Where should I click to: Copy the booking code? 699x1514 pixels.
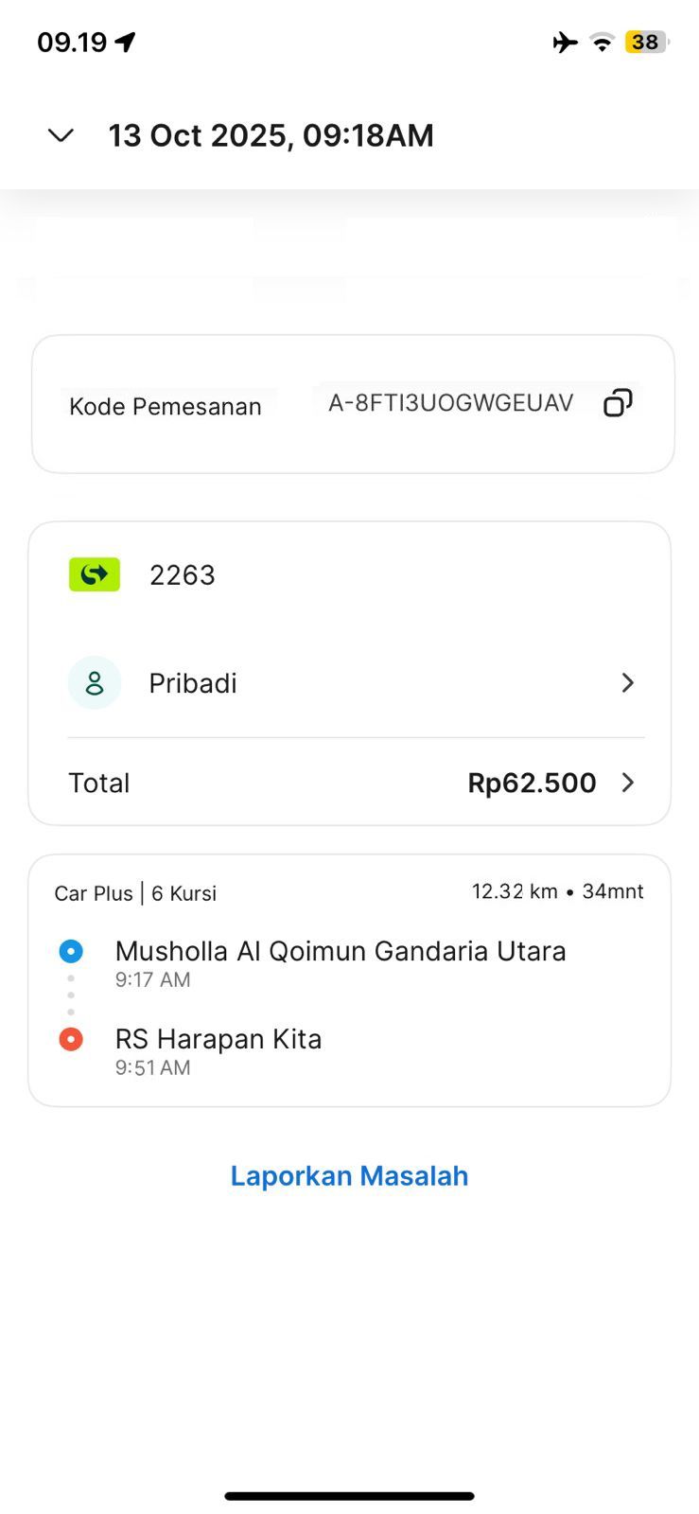(618, 403)
